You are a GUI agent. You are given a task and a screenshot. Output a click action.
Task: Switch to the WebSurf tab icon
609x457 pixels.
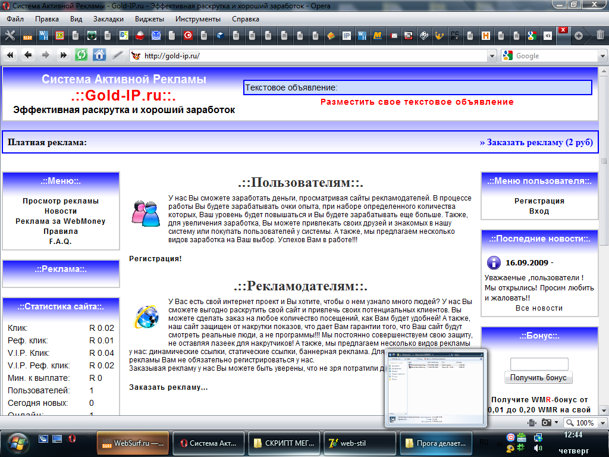tap(27, 36)
